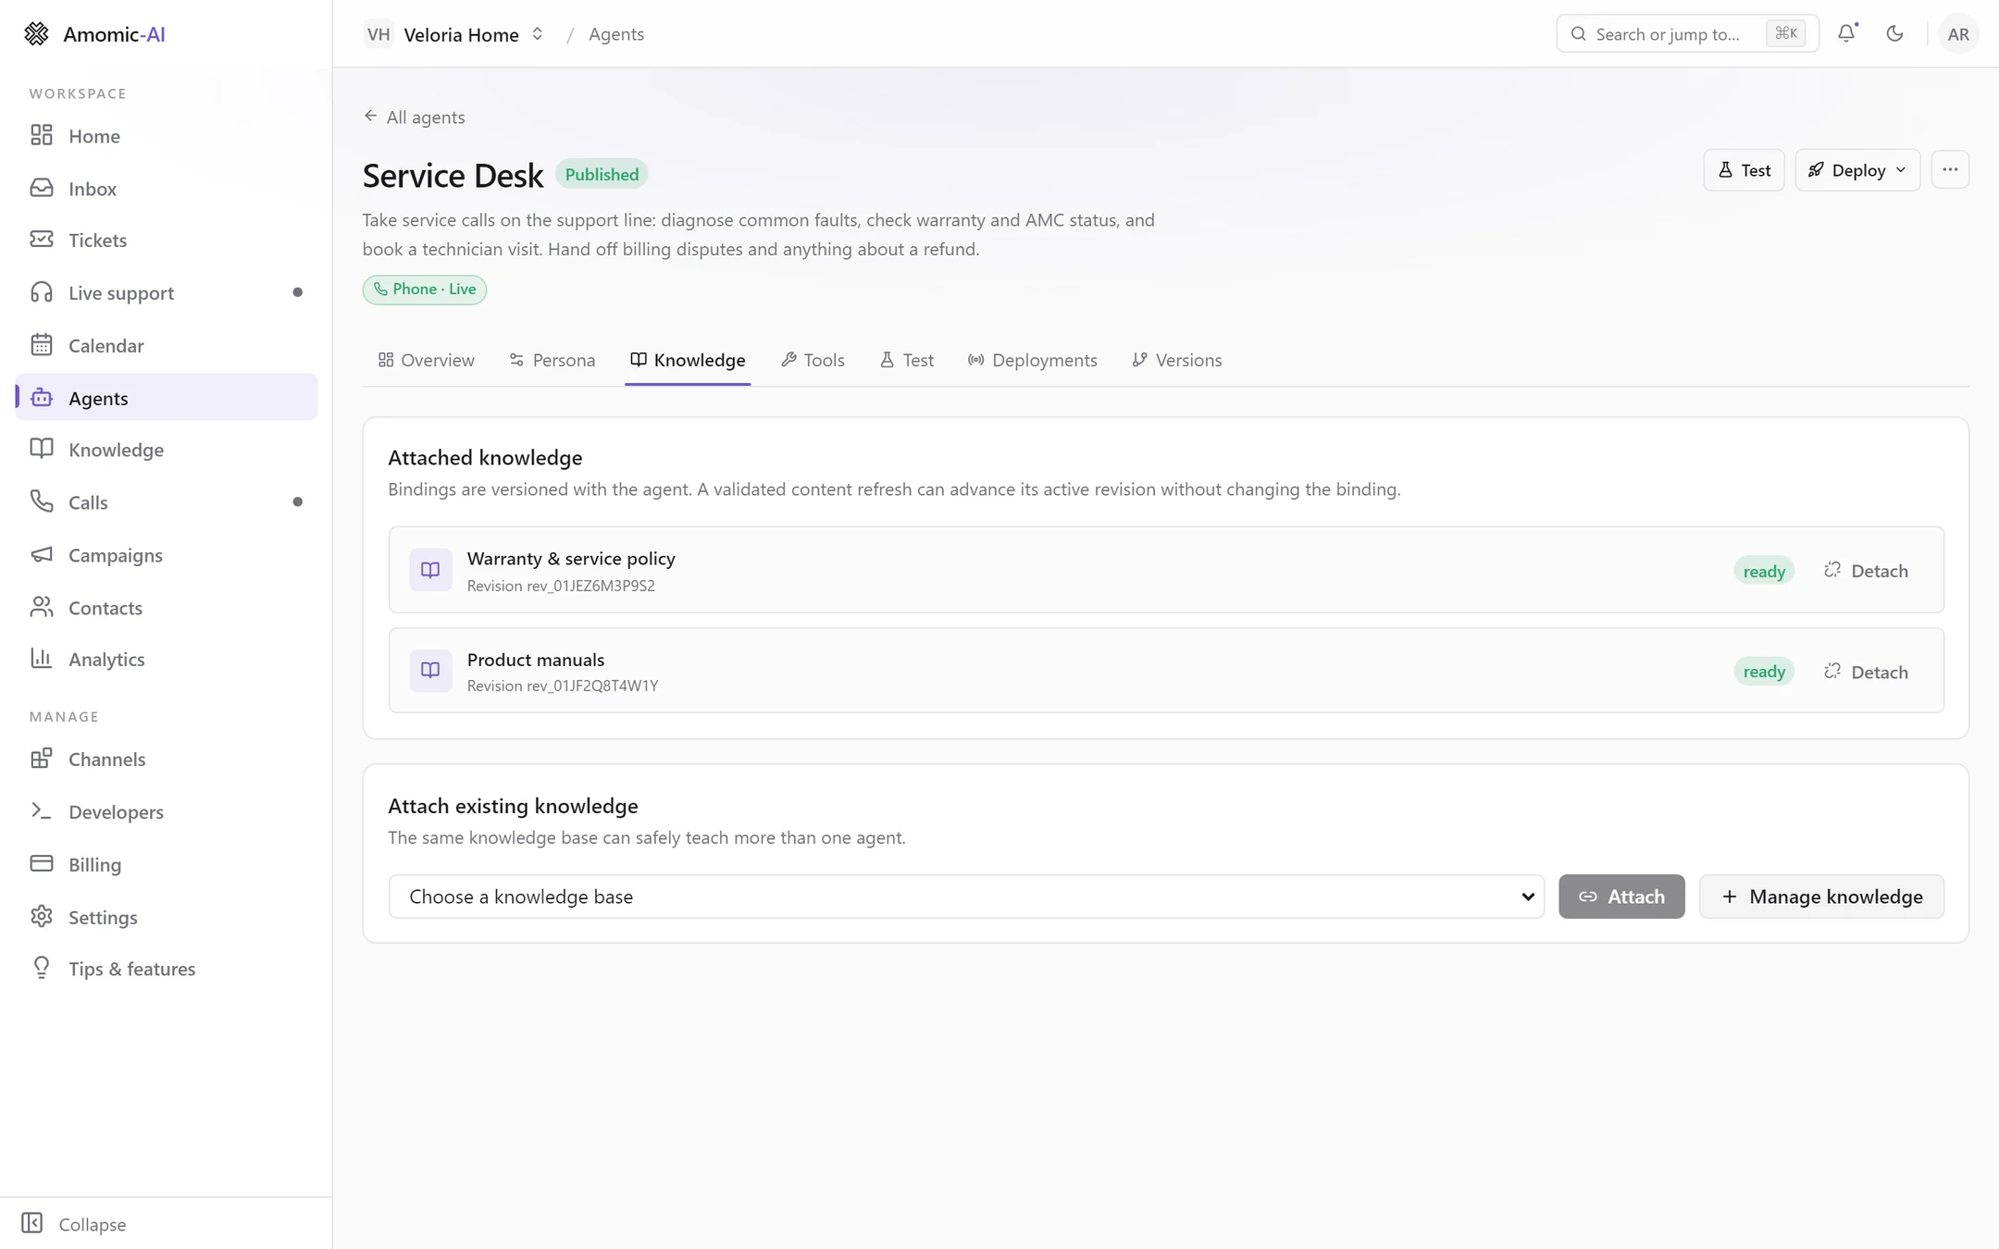
Task: Open Home from the sidebar
Action: 167,136
